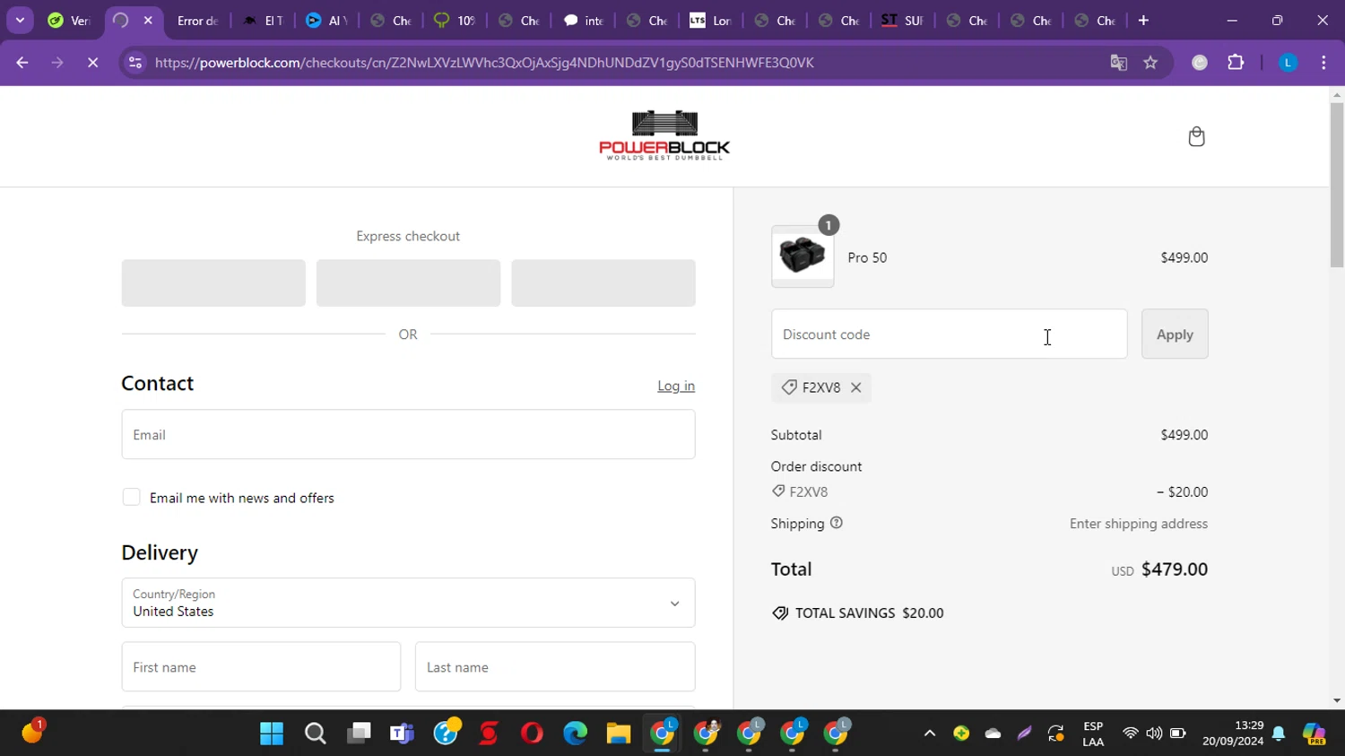This screenshot has height=756, width=1345.
Task: Open the shopping bag cart icon
Action: 1196,136
